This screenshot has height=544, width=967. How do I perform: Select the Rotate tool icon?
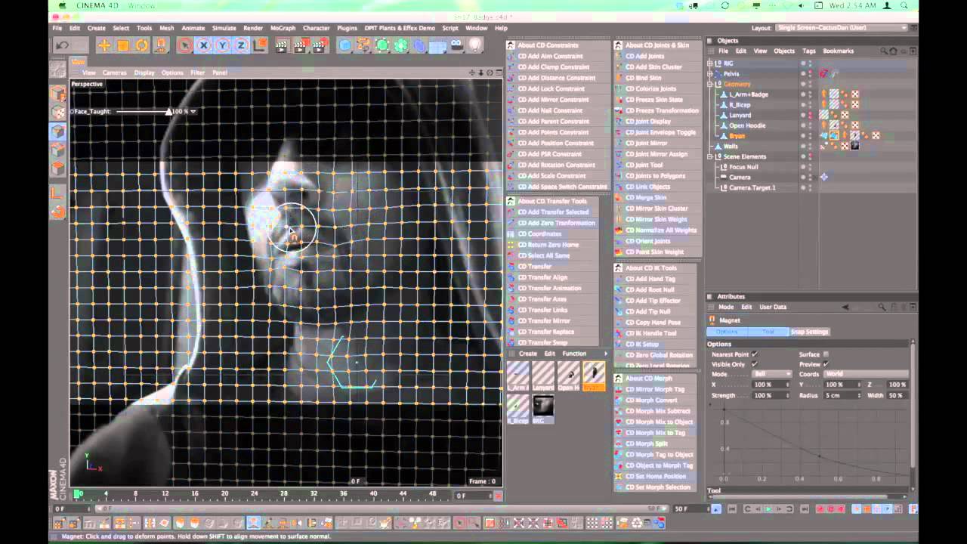[x=142, y=46]
